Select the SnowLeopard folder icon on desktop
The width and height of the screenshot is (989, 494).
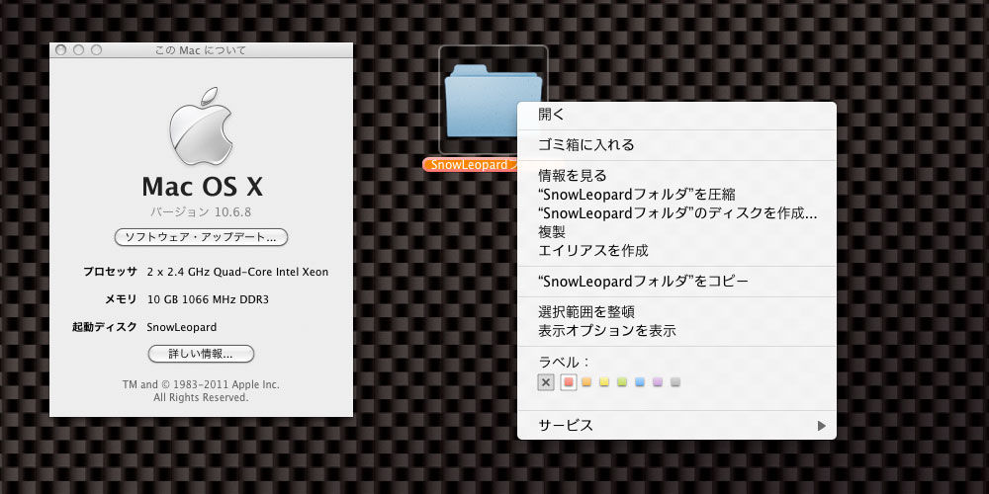click(x=493, y=100)
